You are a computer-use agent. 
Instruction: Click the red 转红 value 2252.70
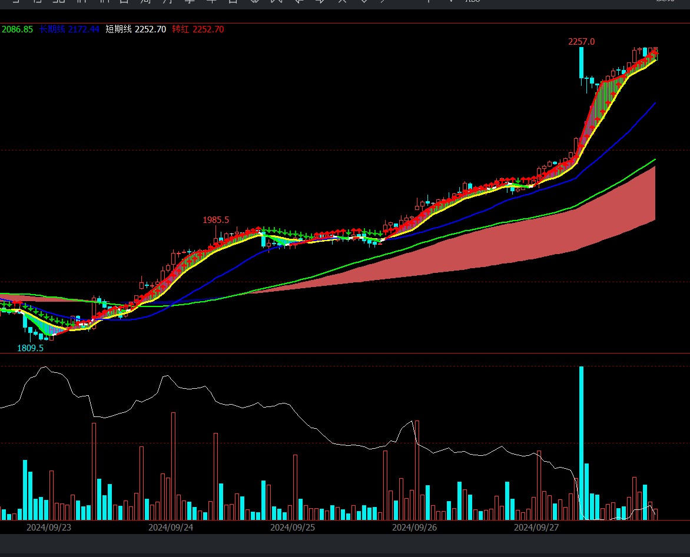[x=208, y=29]
